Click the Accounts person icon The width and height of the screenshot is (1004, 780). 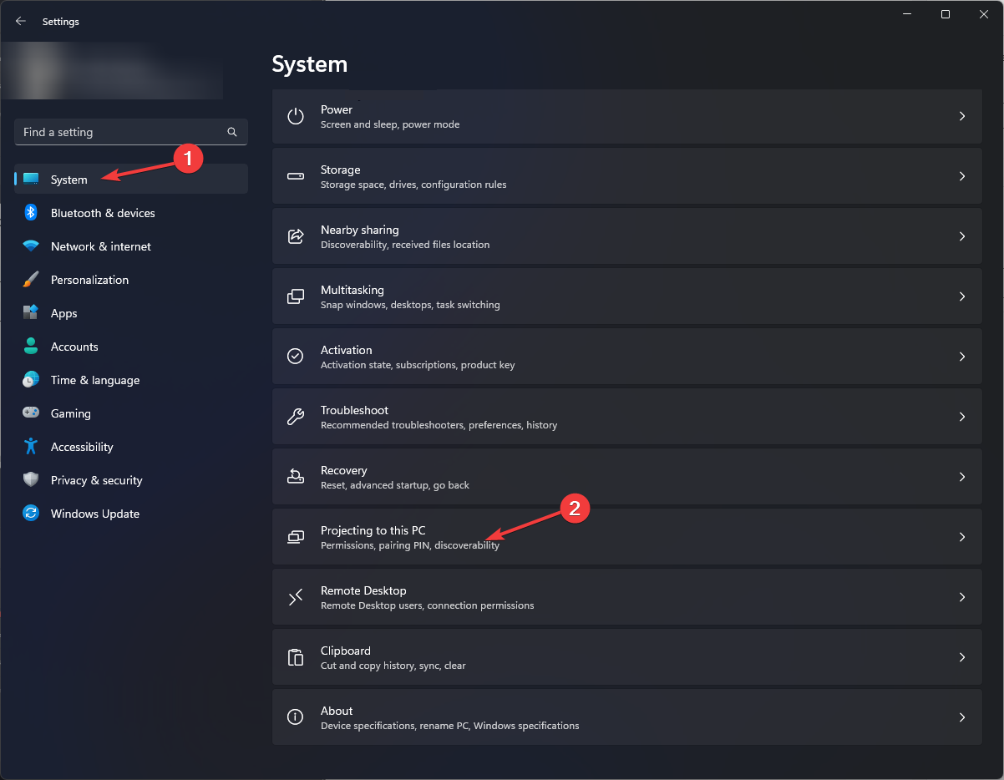click(x=31, y=347)
